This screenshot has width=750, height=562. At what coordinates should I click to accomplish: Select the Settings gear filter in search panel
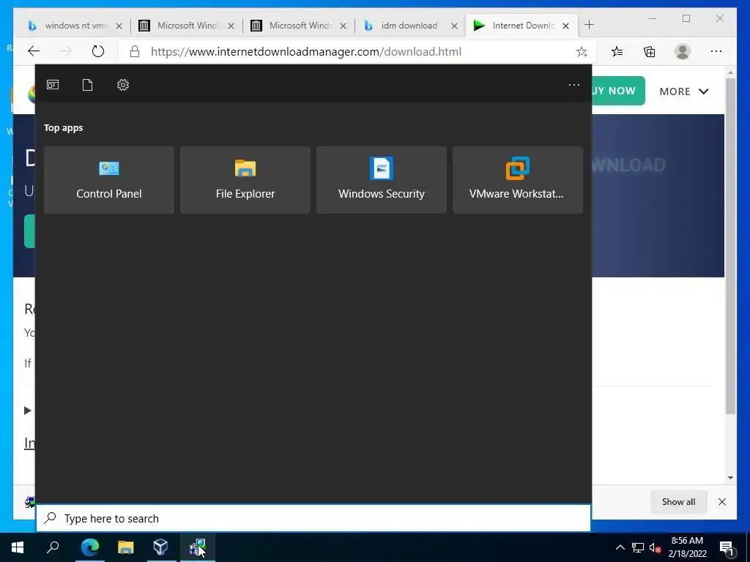coord(123,85)
